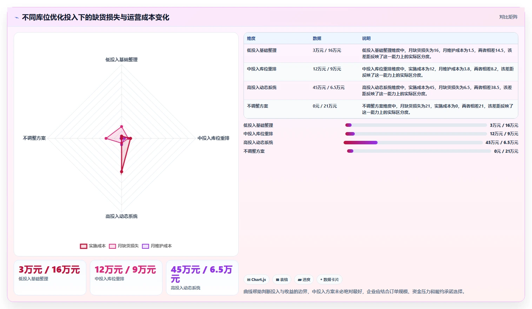Open the 3万元 / 16万元 data card
532x309 pixels.
tap(50, 277)
